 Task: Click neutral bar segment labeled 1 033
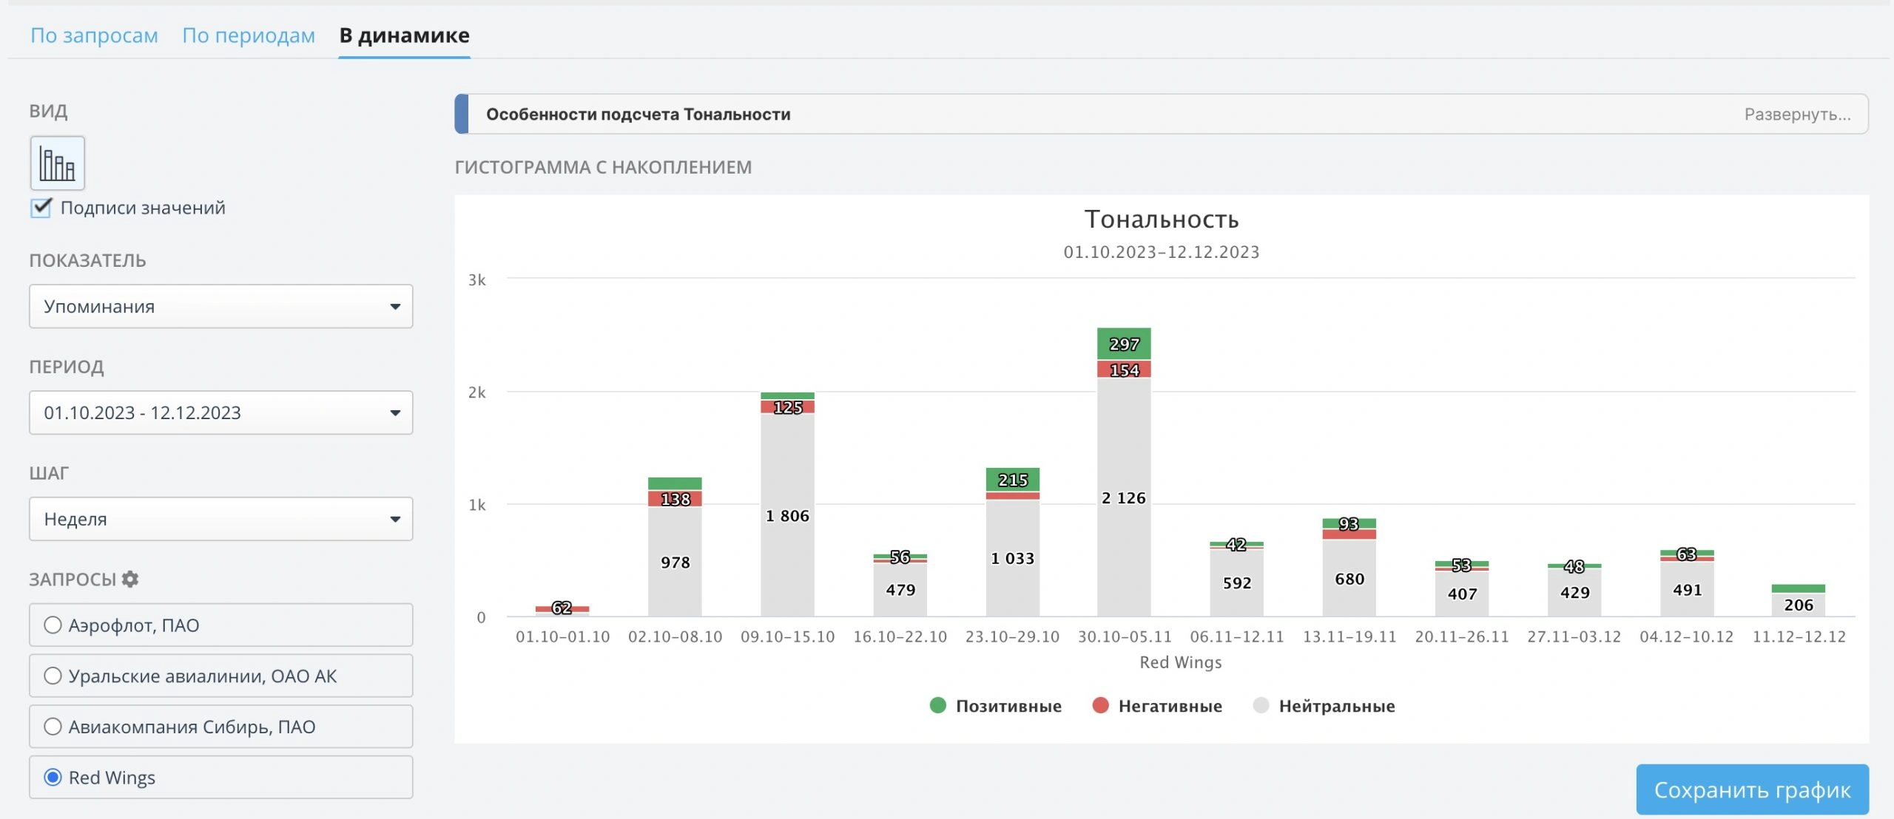point(1012,558)
